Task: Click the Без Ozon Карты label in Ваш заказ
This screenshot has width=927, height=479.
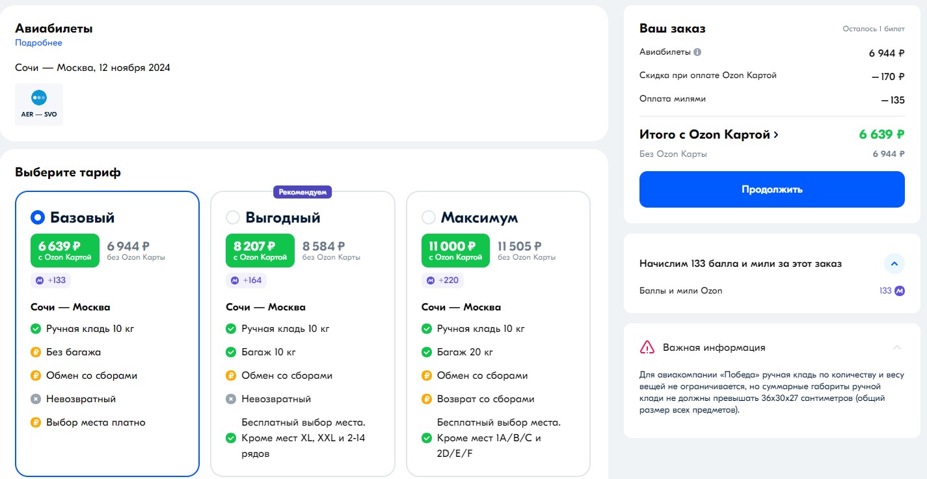Action: click(673, 154)
